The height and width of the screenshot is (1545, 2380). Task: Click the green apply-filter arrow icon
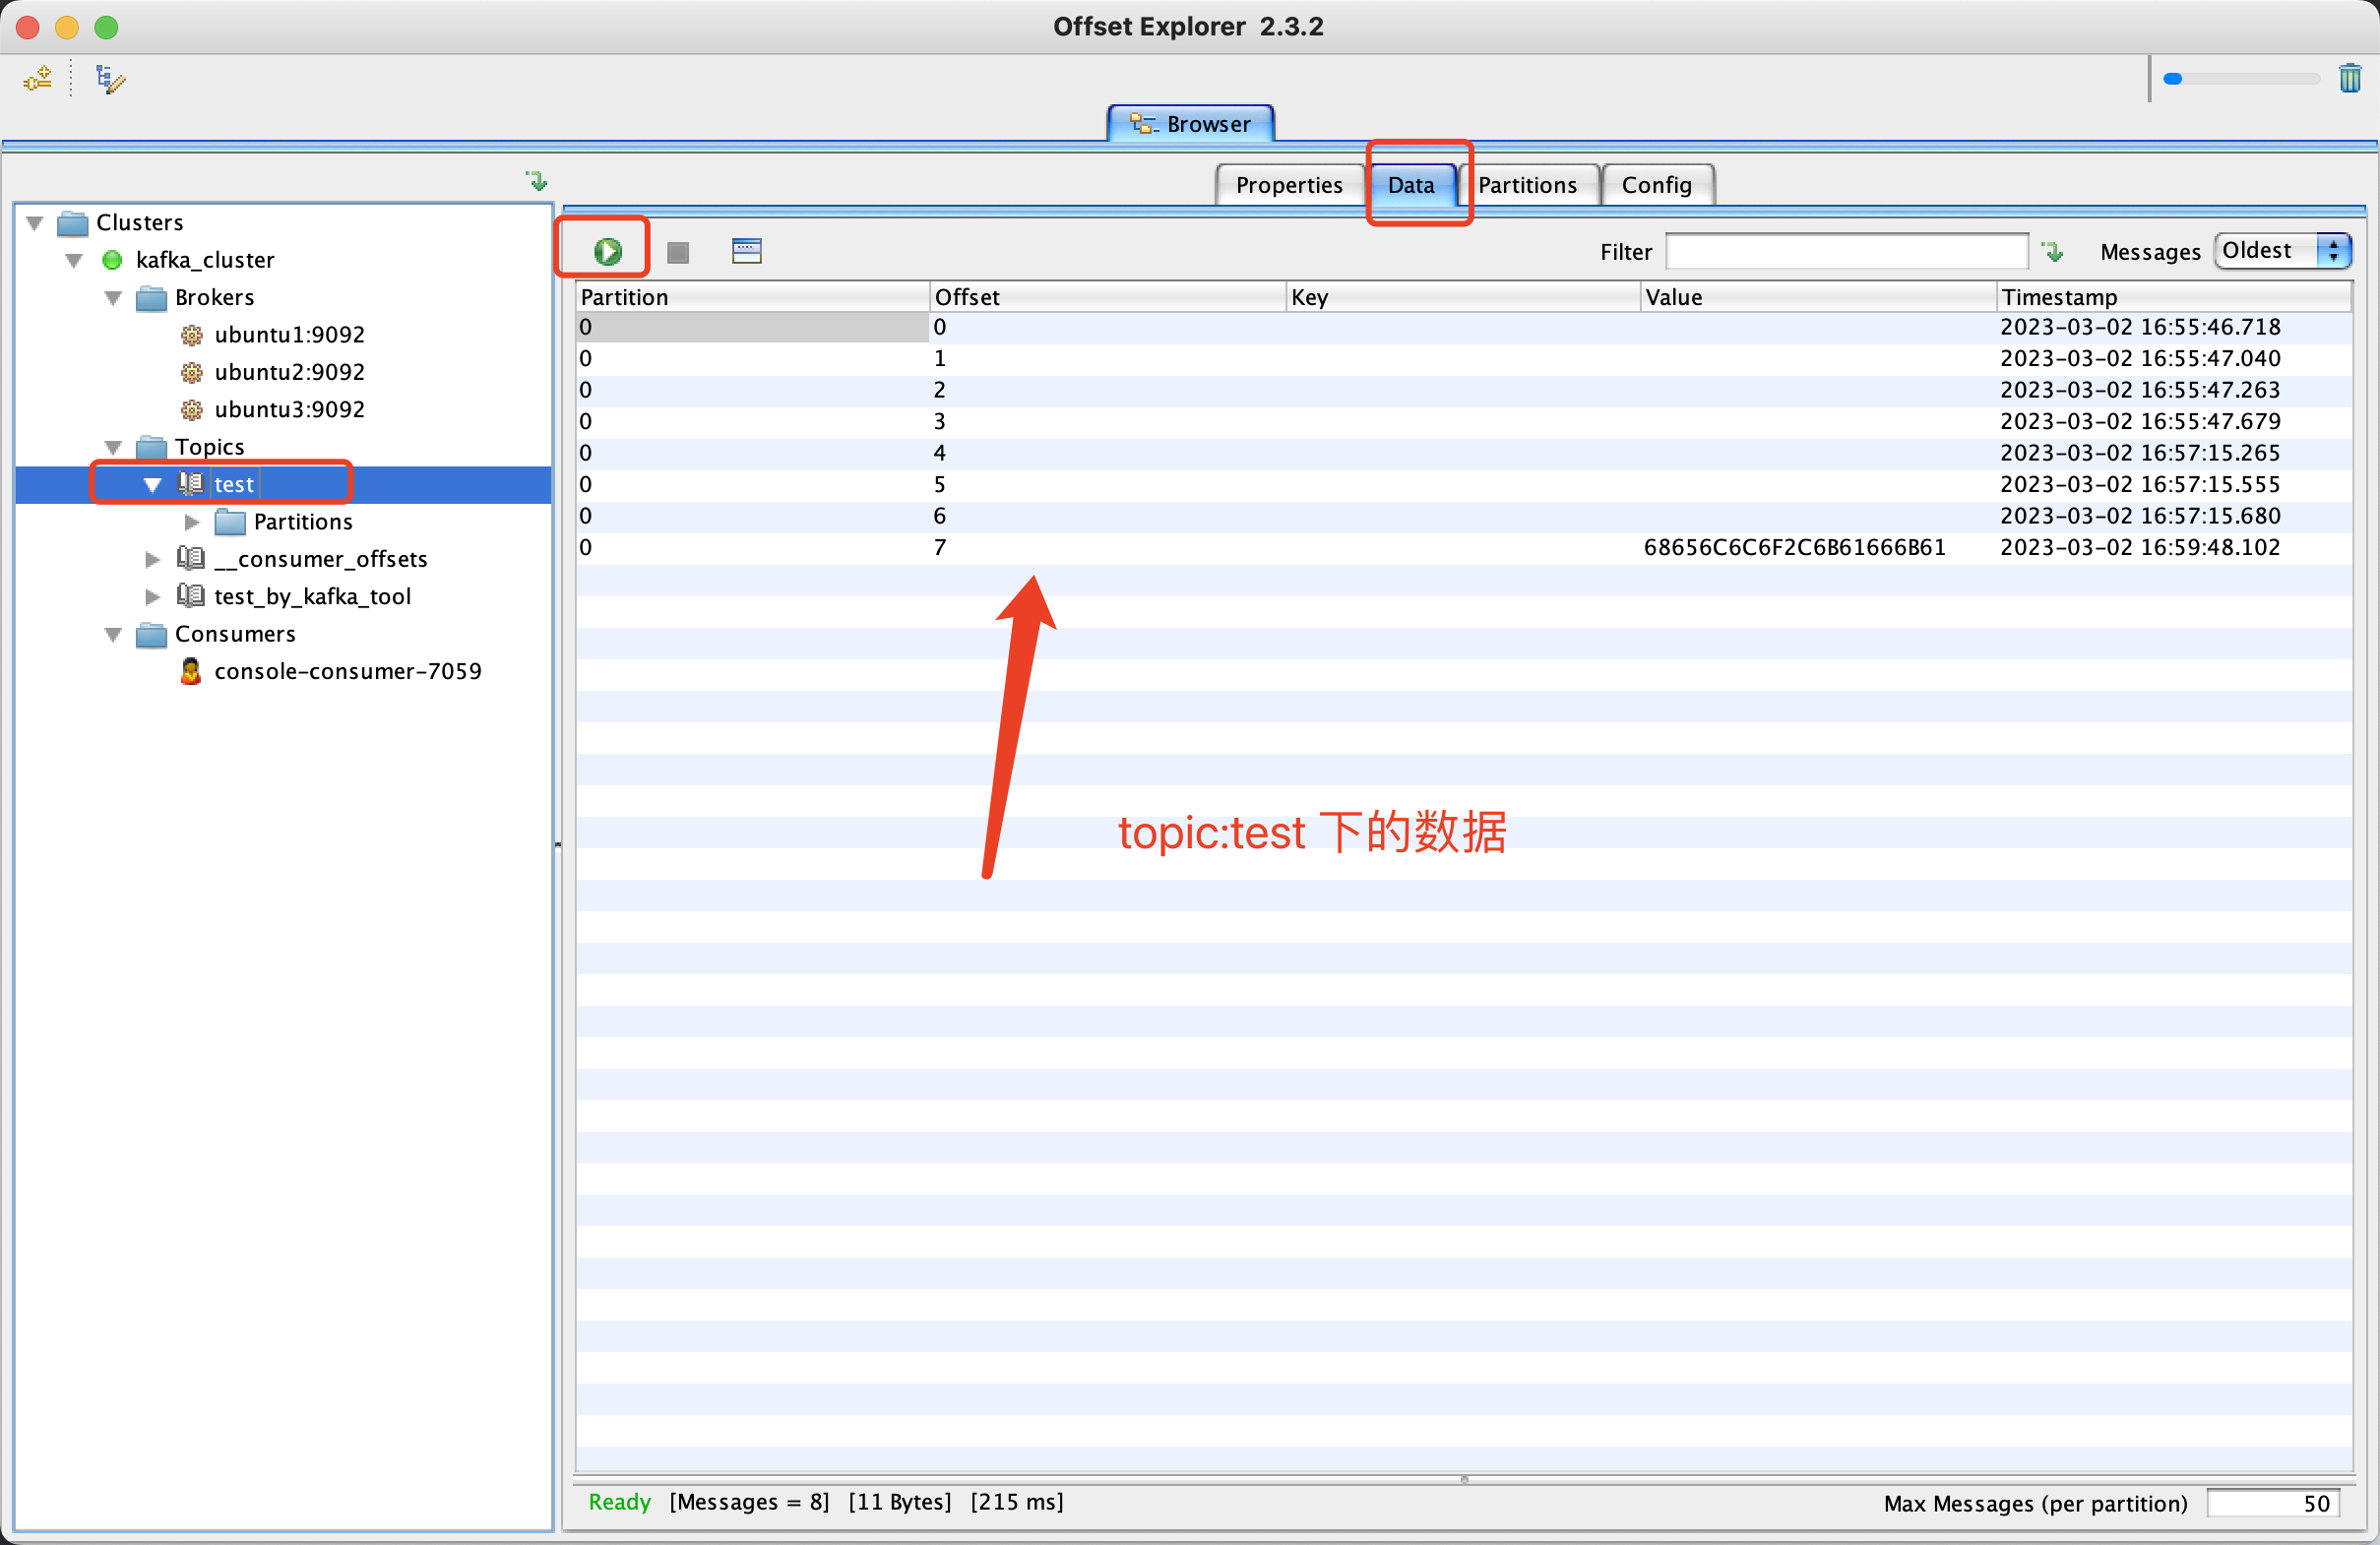pos(2053,252)
